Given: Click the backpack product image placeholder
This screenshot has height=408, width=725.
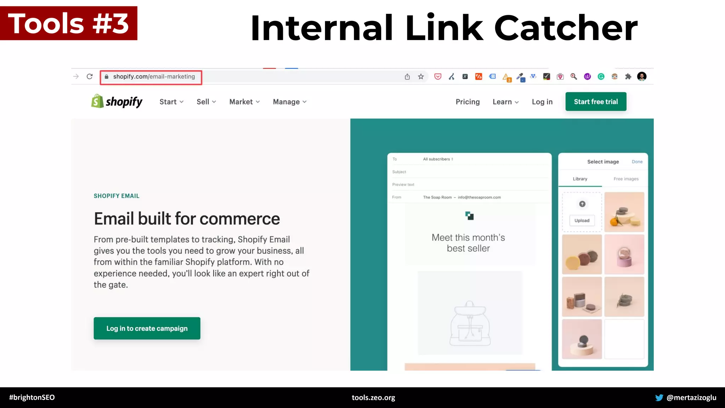Looking at the screenshot, I should point(470,313).
